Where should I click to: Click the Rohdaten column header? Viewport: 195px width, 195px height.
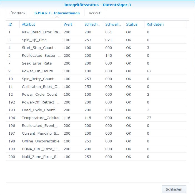click(x=155, y=24)
